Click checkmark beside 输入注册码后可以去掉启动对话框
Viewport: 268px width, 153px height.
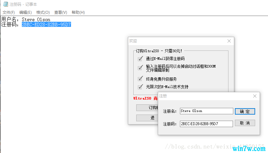pyautogui.click(x=140, y=68)
